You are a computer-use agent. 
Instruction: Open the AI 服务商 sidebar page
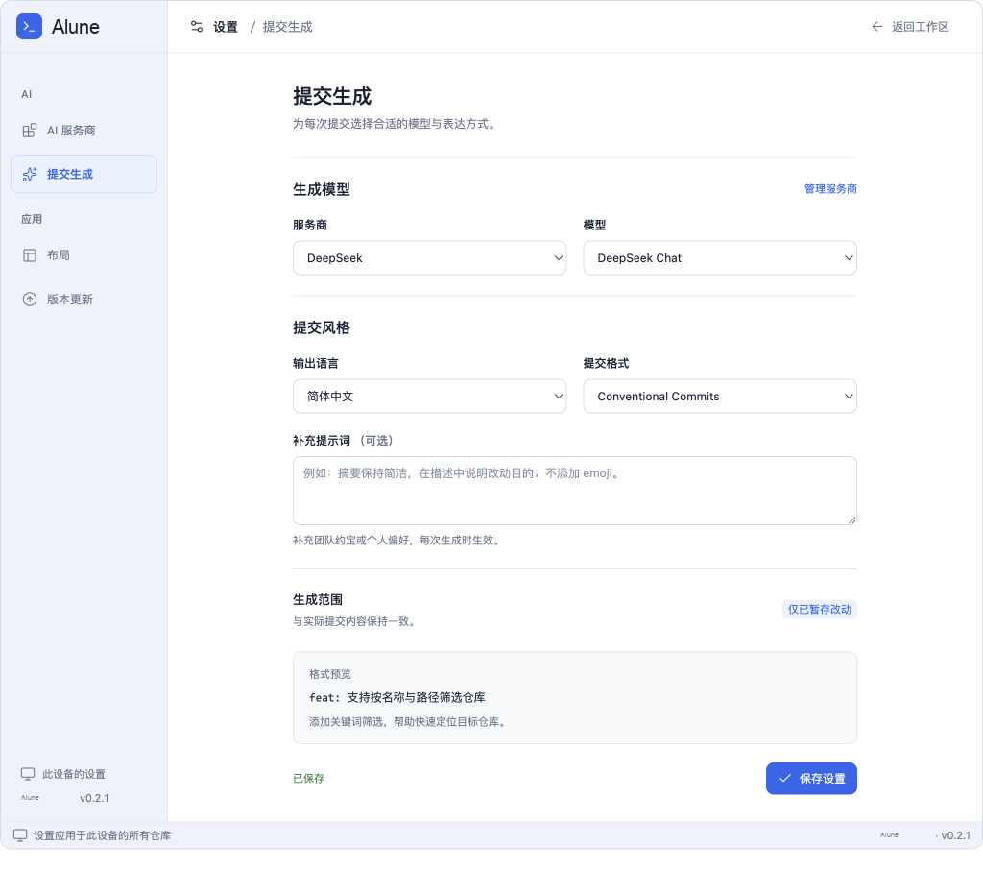[84, 131]
